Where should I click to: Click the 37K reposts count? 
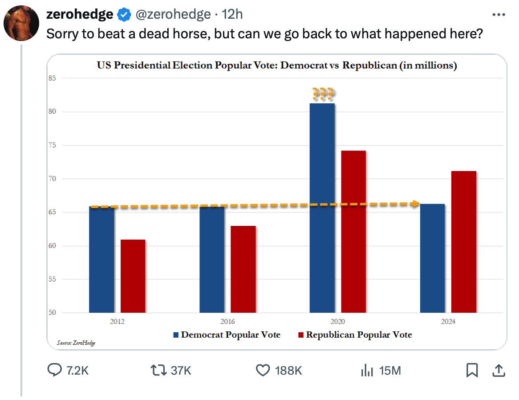coord(181,371)
